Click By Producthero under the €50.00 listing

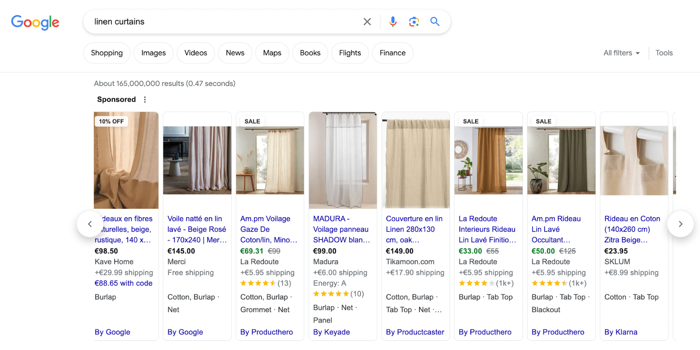558,332
